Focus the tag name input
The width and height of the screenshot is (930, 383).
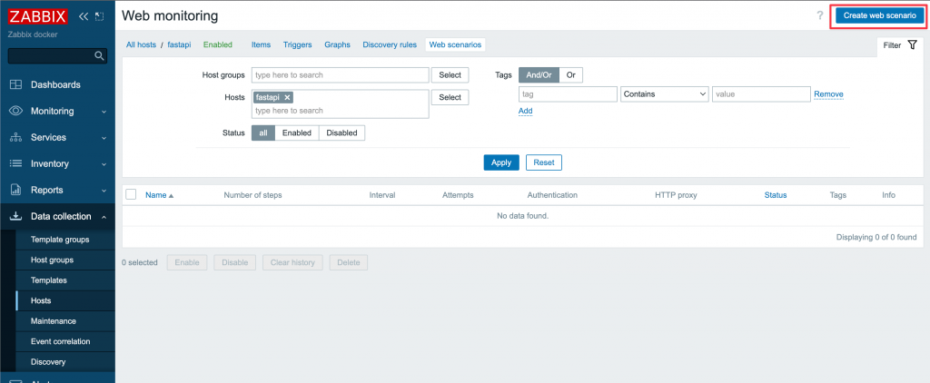click(569, 94)
